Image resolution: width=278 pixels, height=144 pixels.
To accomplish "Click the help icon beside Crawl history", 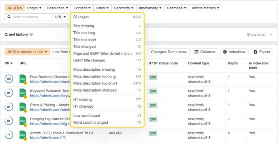I will coord(31,34).
